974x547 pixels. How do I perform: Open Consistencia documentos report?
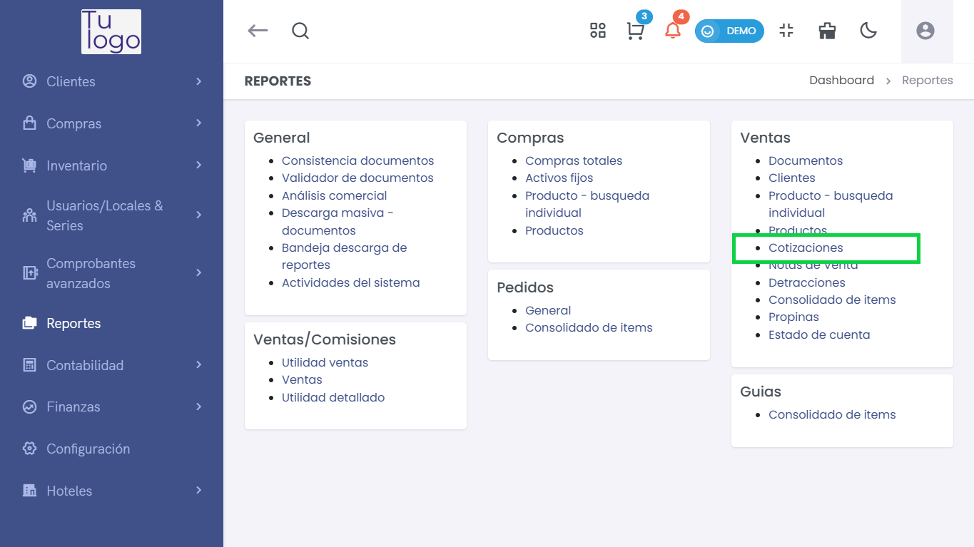(x=357, y=160)
